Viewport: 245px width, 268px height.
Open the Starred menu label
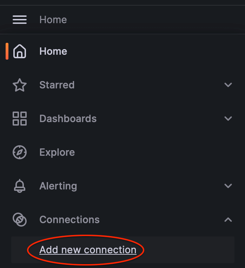(x=57, y=85)
